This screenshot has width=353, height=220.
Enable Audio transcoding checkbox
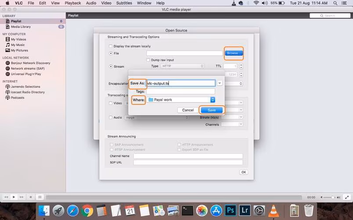click(111, 117)
